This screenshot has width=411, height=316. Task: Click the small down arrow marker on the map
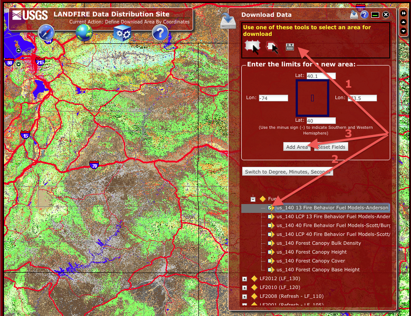(19, 64)
